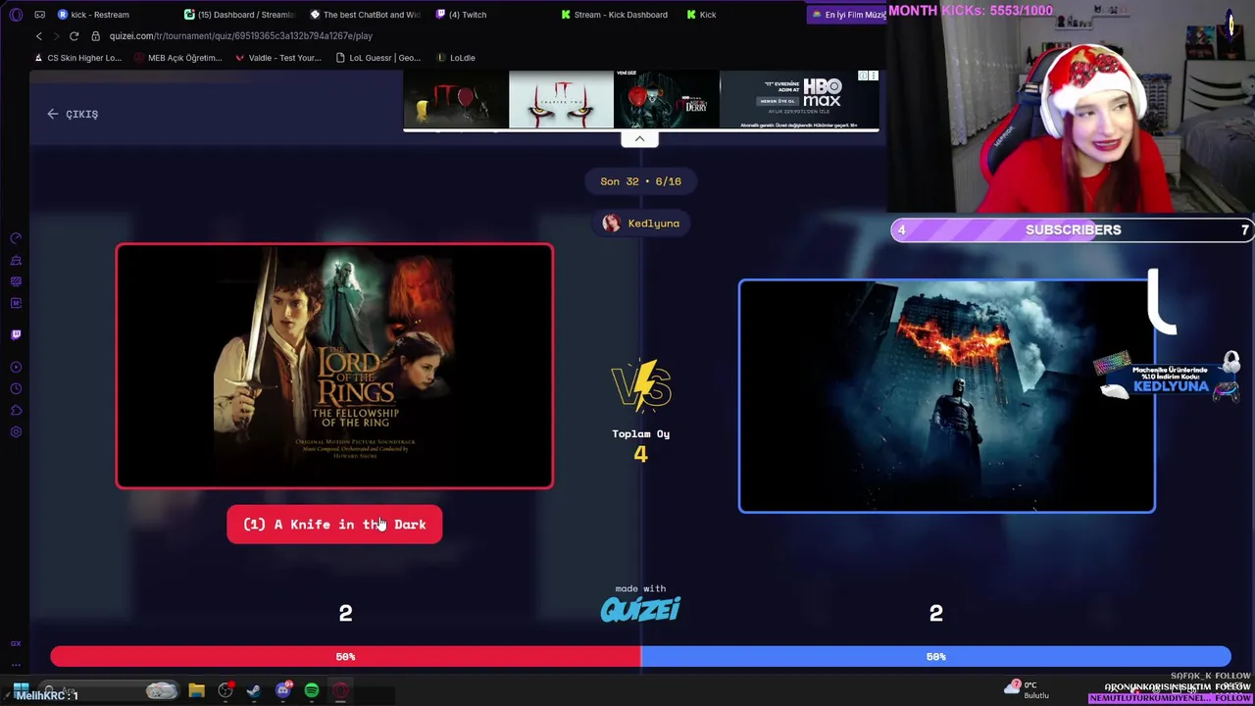Select Lord of the Rings soundtrack image
This screenshot has width=1255, height=706.
(x=334, y=366)
